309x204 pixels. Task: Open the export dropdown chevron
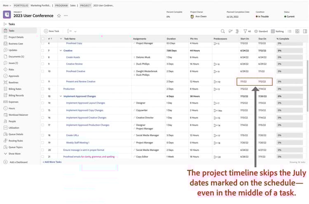75,31
